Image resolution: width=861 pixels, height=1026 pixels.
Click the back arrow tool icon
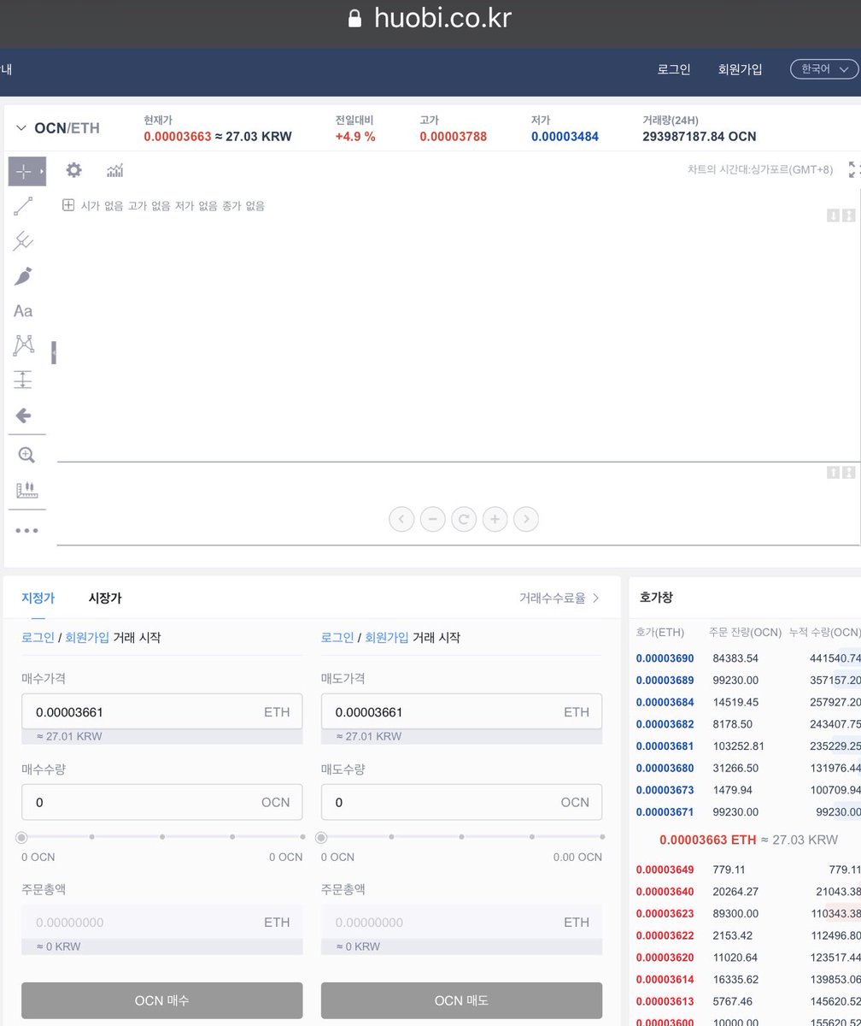[23, 416]
